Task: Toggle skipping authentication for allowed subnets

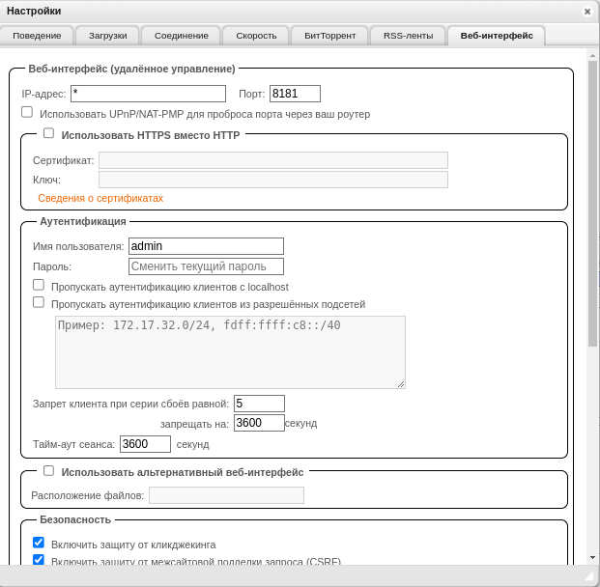Action: (x=39, y=302)
